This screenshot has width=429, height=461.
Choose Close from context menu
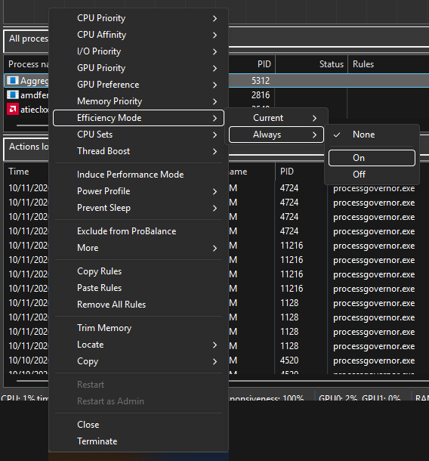pyautogui.click(x=138, y=425)
